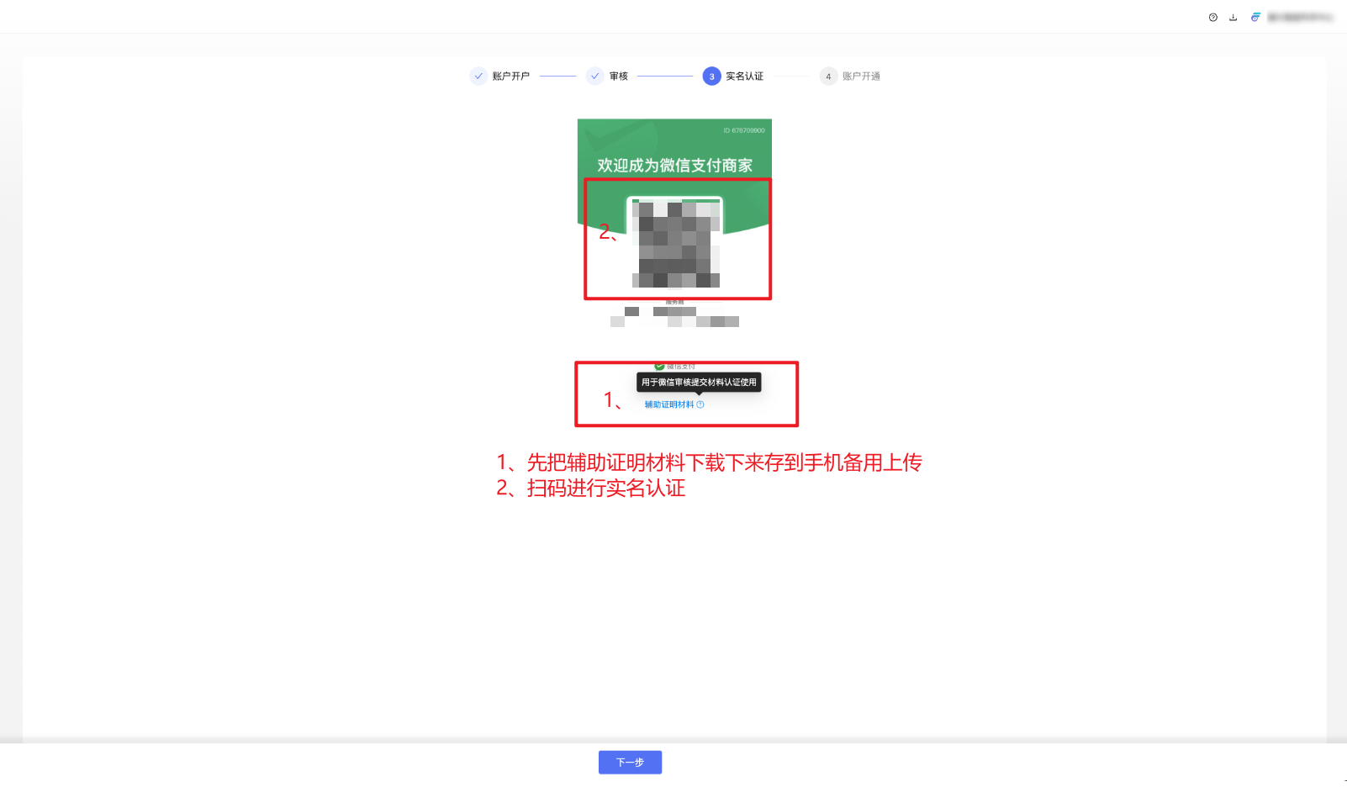
Task: Select the 账户开户 step label
Action: pos(510,77)
